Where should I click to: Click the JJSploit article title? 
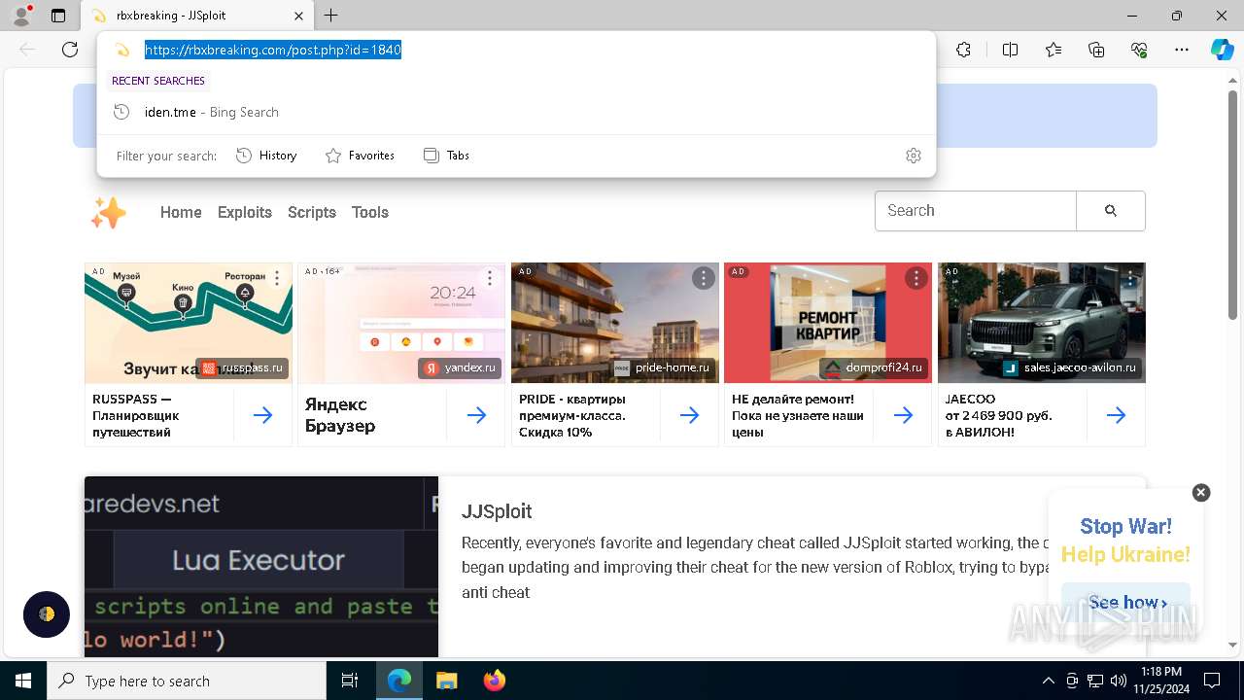(x=497, y=511)
